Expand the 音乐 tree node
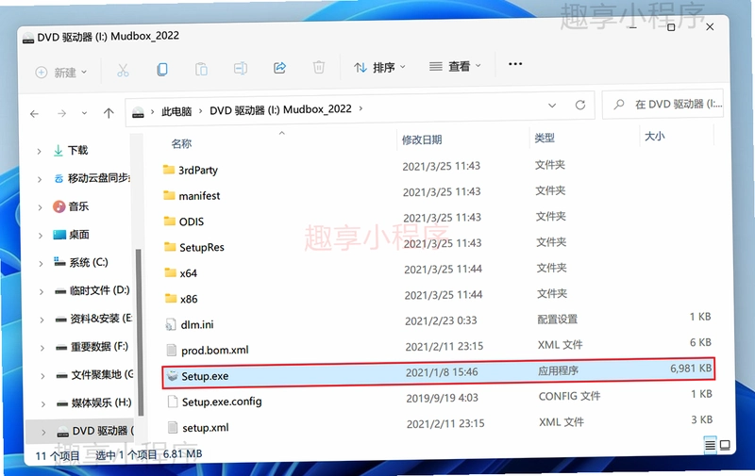Viewport: 755px width, 476px height. (x=40, y=207)
